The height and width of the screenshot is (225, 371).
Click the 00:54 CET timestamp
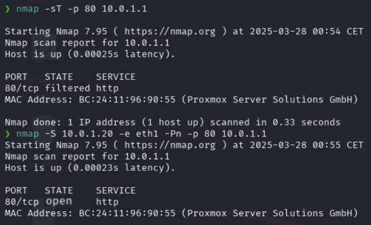click(338, 32)
